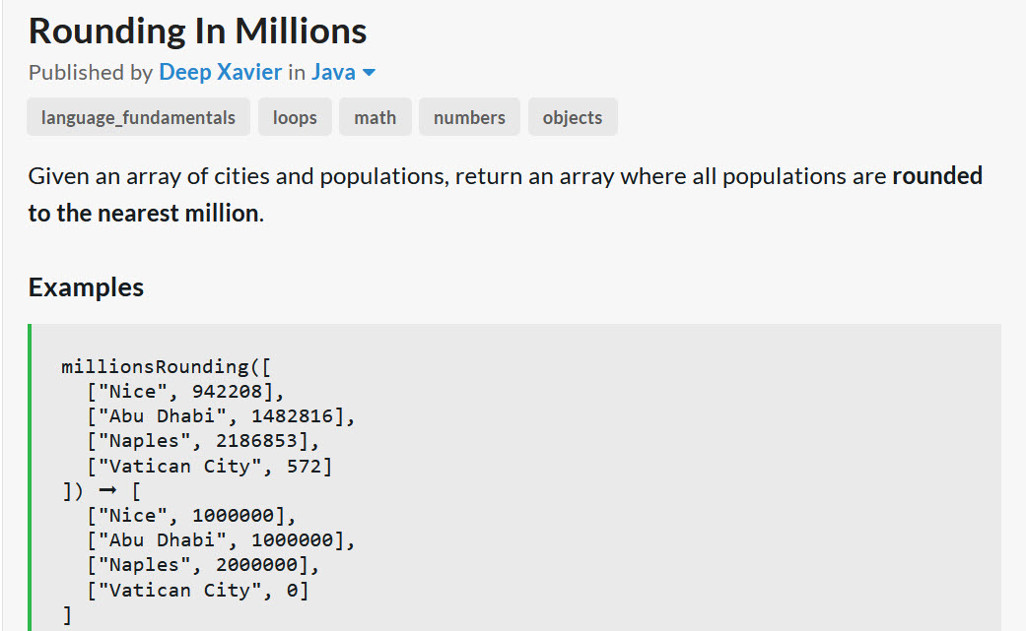Click the "Vatican City", 0 output line
Screen dimensions: 1026x631
pyautogui.click(x=197, y=591)
